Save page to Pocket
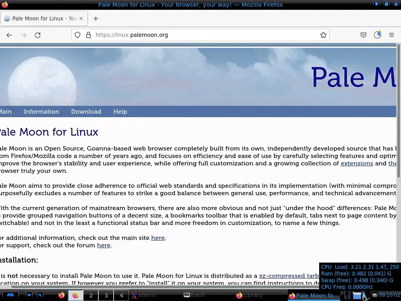The width and height of the screenshot is (401, 301). point(363,35)
